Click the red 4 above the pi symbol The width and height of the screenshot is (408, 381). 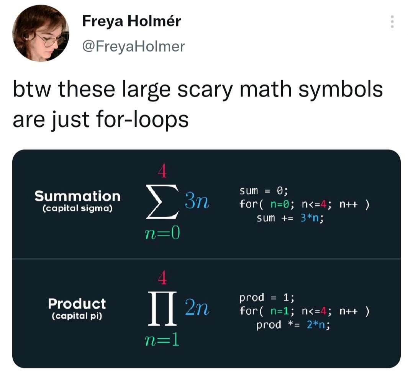[x=162, y=279]
